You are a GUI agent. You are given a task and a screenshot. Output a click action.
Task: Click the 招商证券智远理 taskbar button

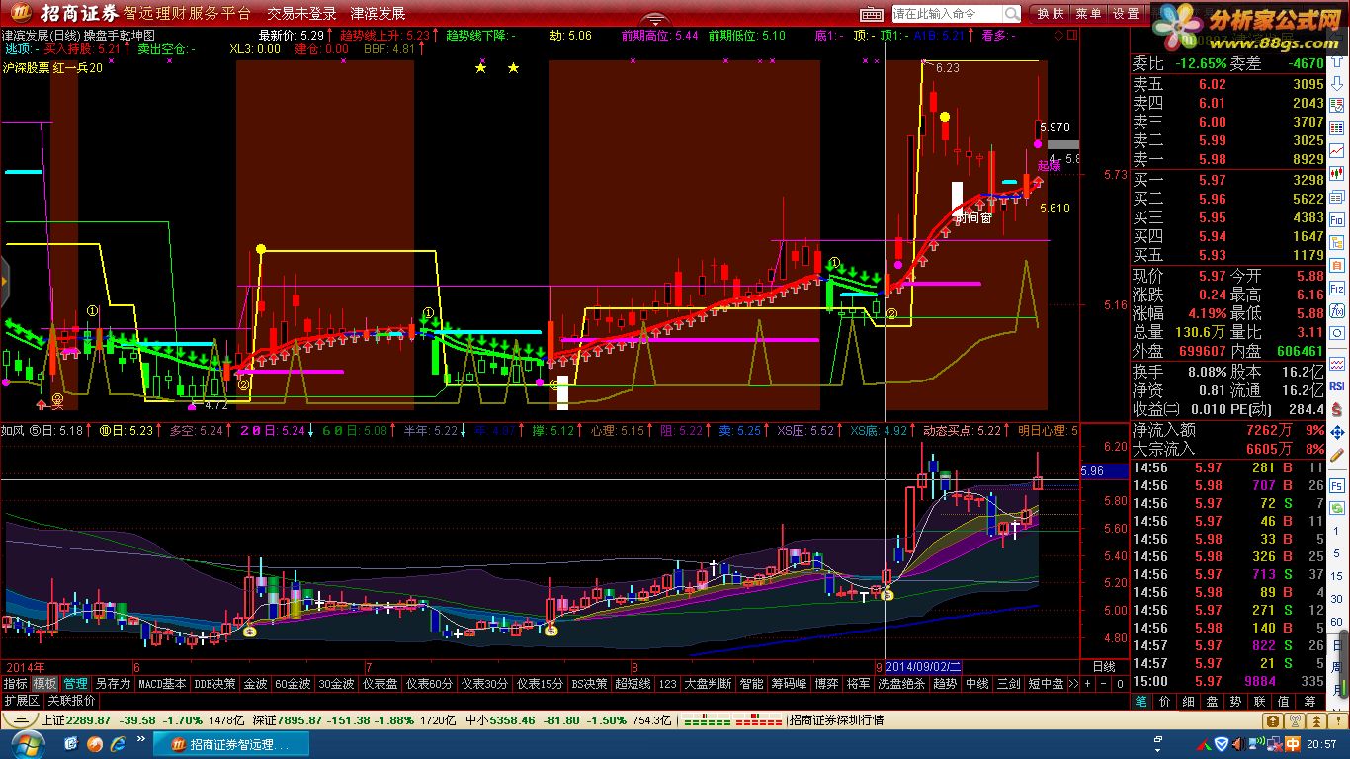coord(233,743)
